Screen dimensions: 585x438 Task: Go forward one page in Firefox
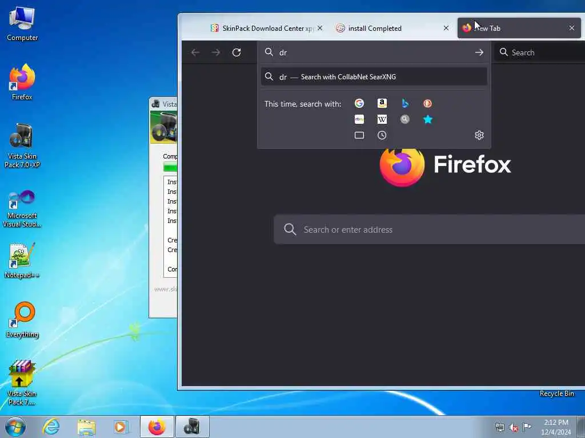click(x=215, y=52)
